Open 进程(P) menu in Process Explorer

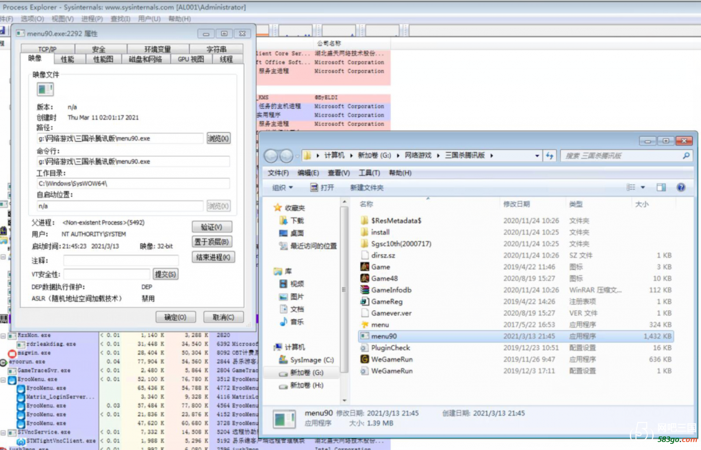point(92,18)
